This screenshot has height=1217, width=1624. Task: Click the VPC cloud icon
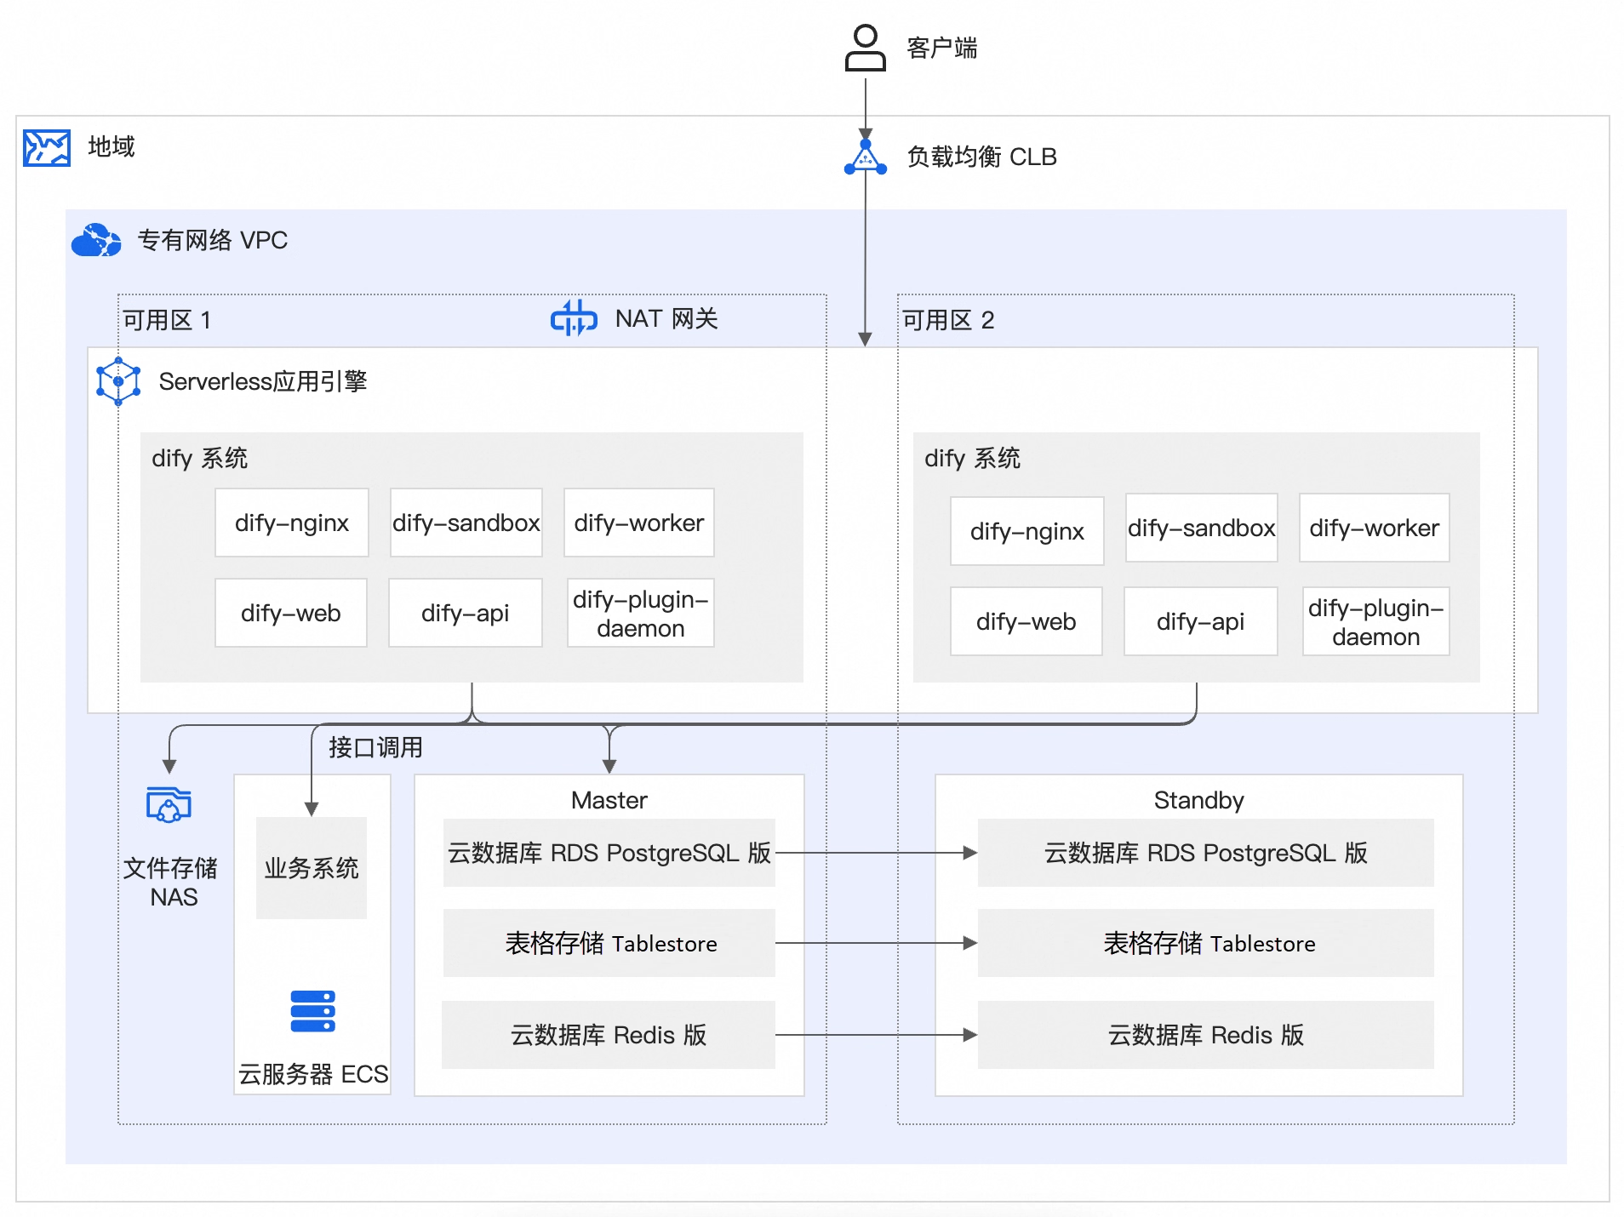(x=96, y=240)
